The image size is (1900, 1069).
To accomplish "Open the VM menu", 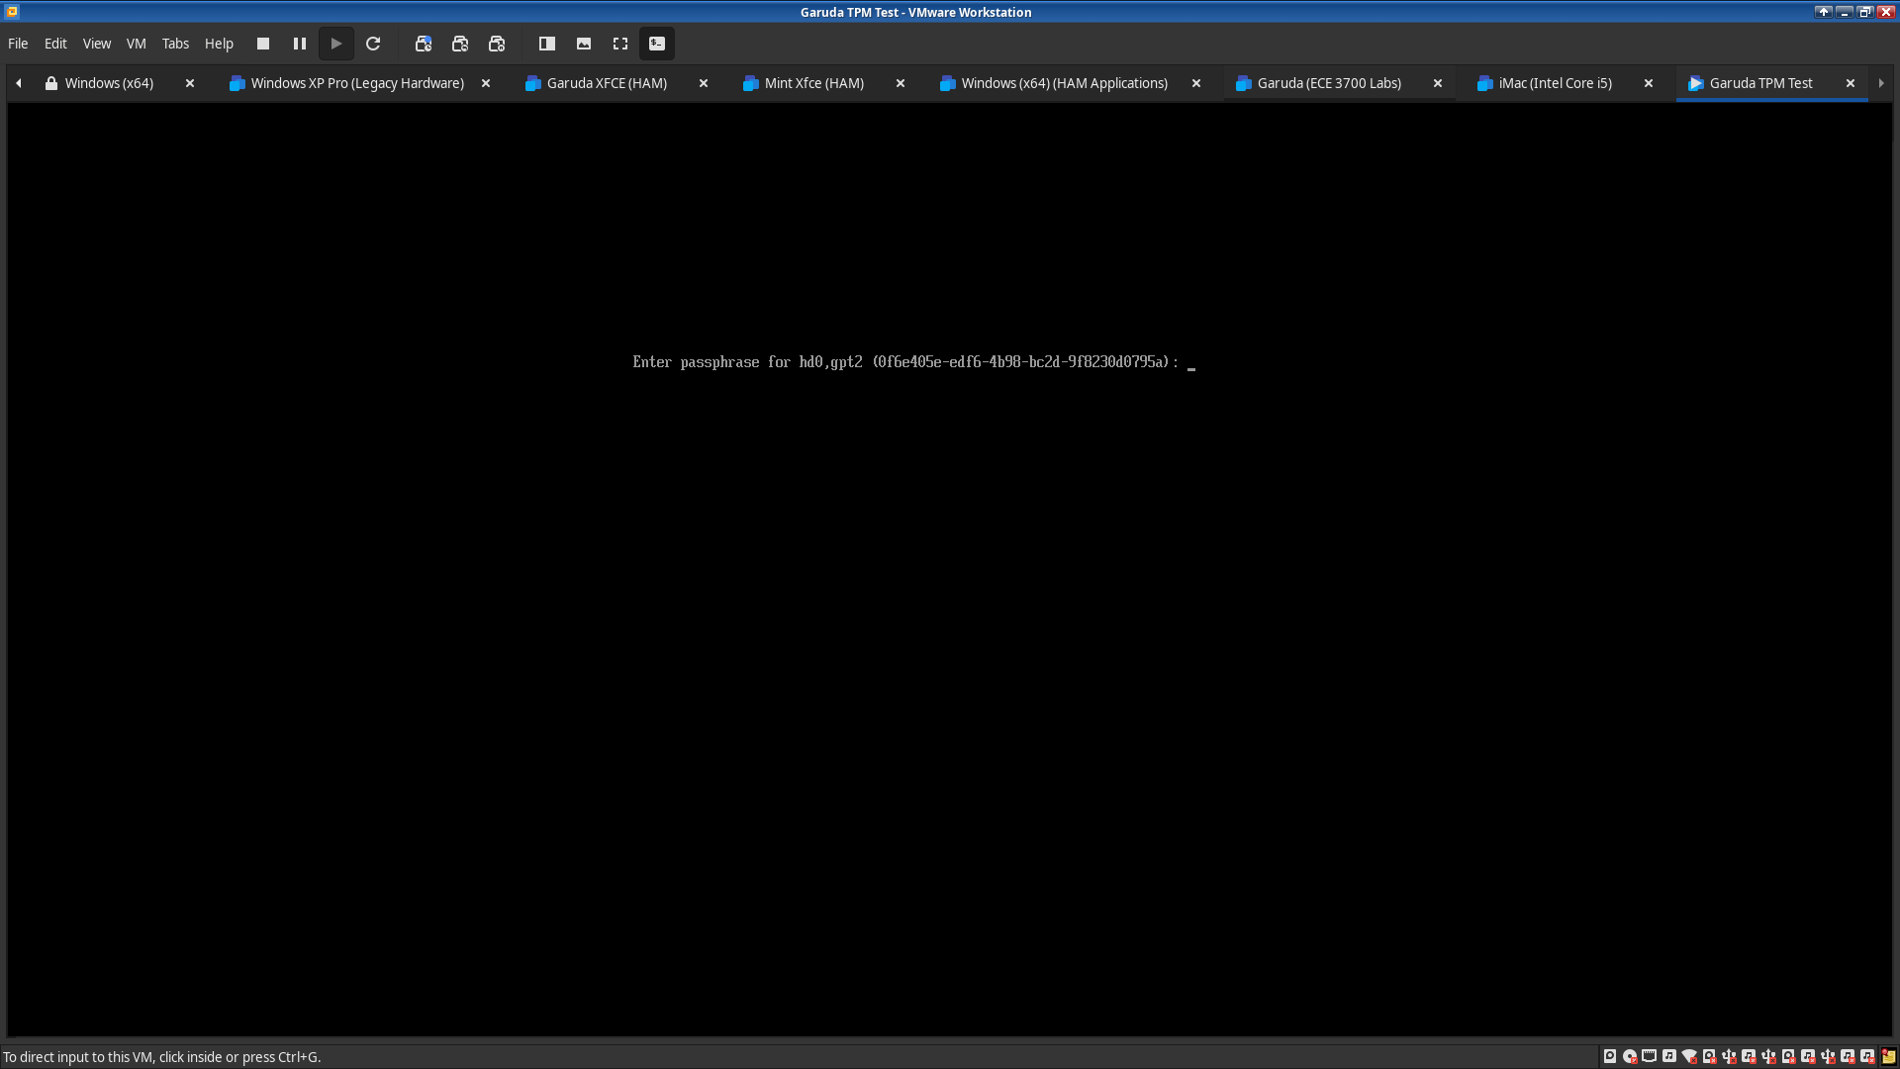I will tap(137, 44).
